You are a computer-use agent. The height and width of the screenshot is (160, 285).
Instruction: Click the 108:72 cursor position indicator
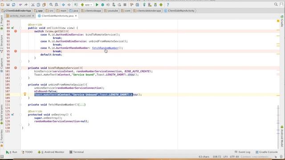tap(217, 156)
